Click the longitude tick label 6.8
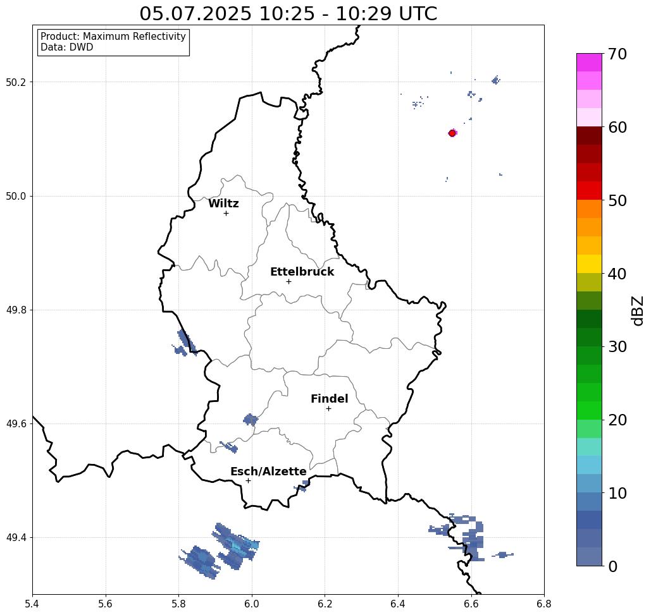This screenshot has height=615, width=651. click(544, 604)
